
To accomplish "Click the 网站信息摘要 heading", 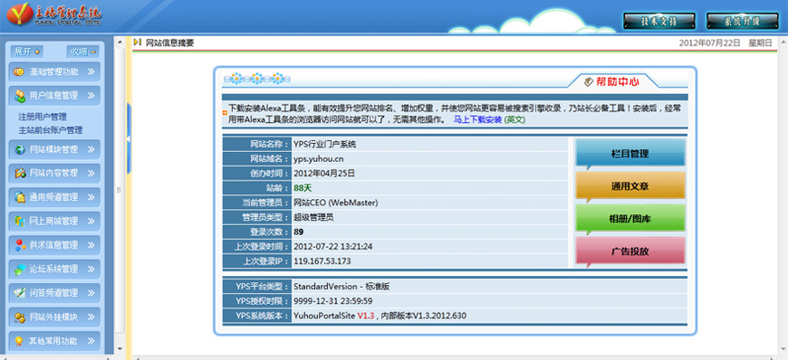I will (170, 43).
